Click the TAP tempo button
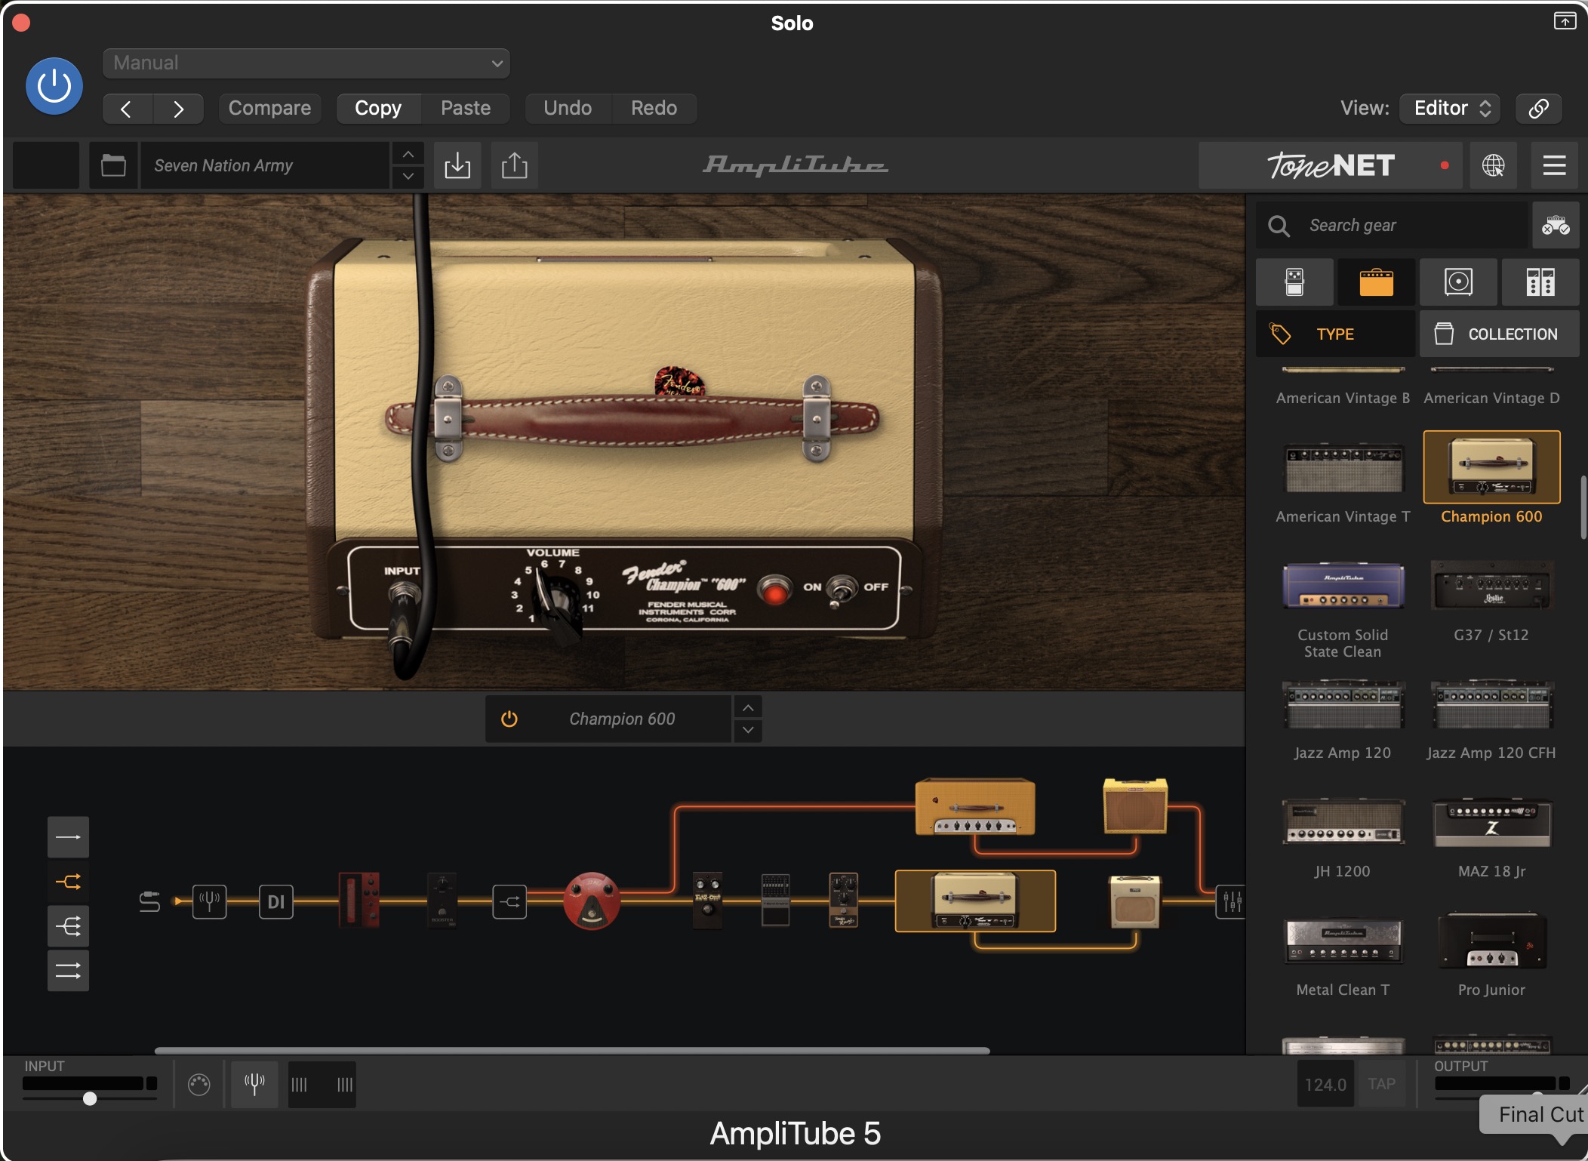The image size is (1588, 1161). coord(1381,1084)
